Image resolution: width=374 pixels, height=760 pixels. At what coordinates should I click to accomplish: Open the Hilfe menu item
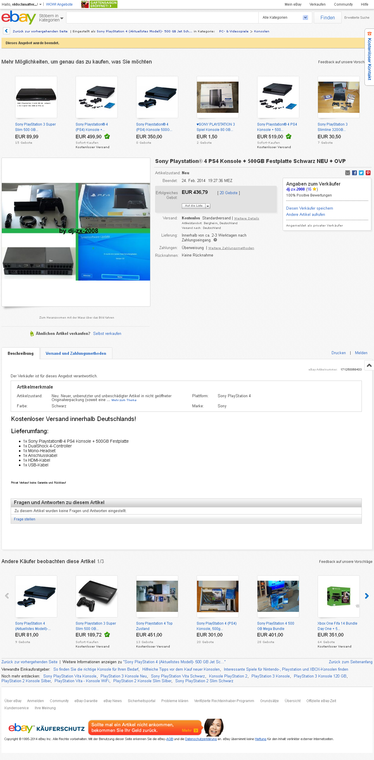click(365, 4)
